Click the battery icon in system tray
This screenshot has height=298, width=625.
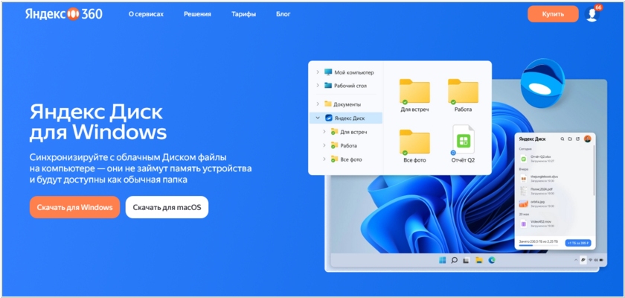(601, 260)
